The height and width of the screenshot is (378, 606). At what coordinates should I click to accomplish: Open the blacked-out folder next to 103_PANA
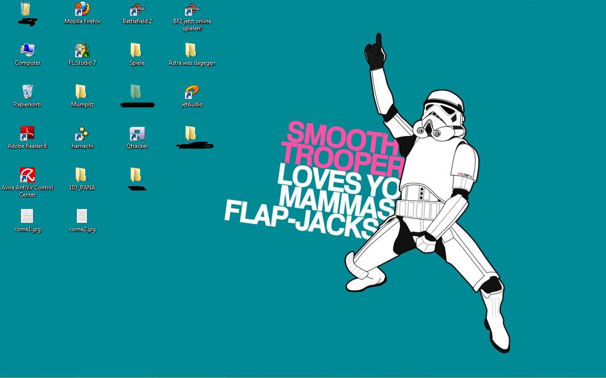pyautogui.click(x=137, y=180)
